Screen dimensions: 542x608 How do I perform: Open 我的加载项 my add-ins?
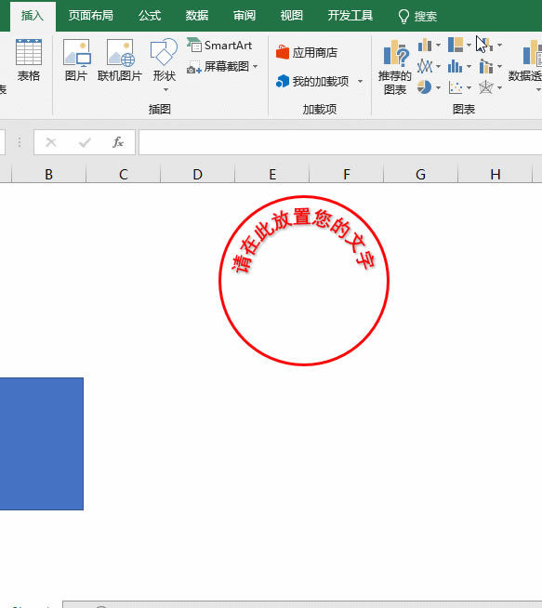coord(312,82)
